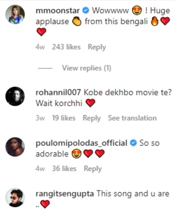Image resolution: width=175 pixels, height=218 pixels.
Task: View the 243 likes count
Action: coord(66,47)
